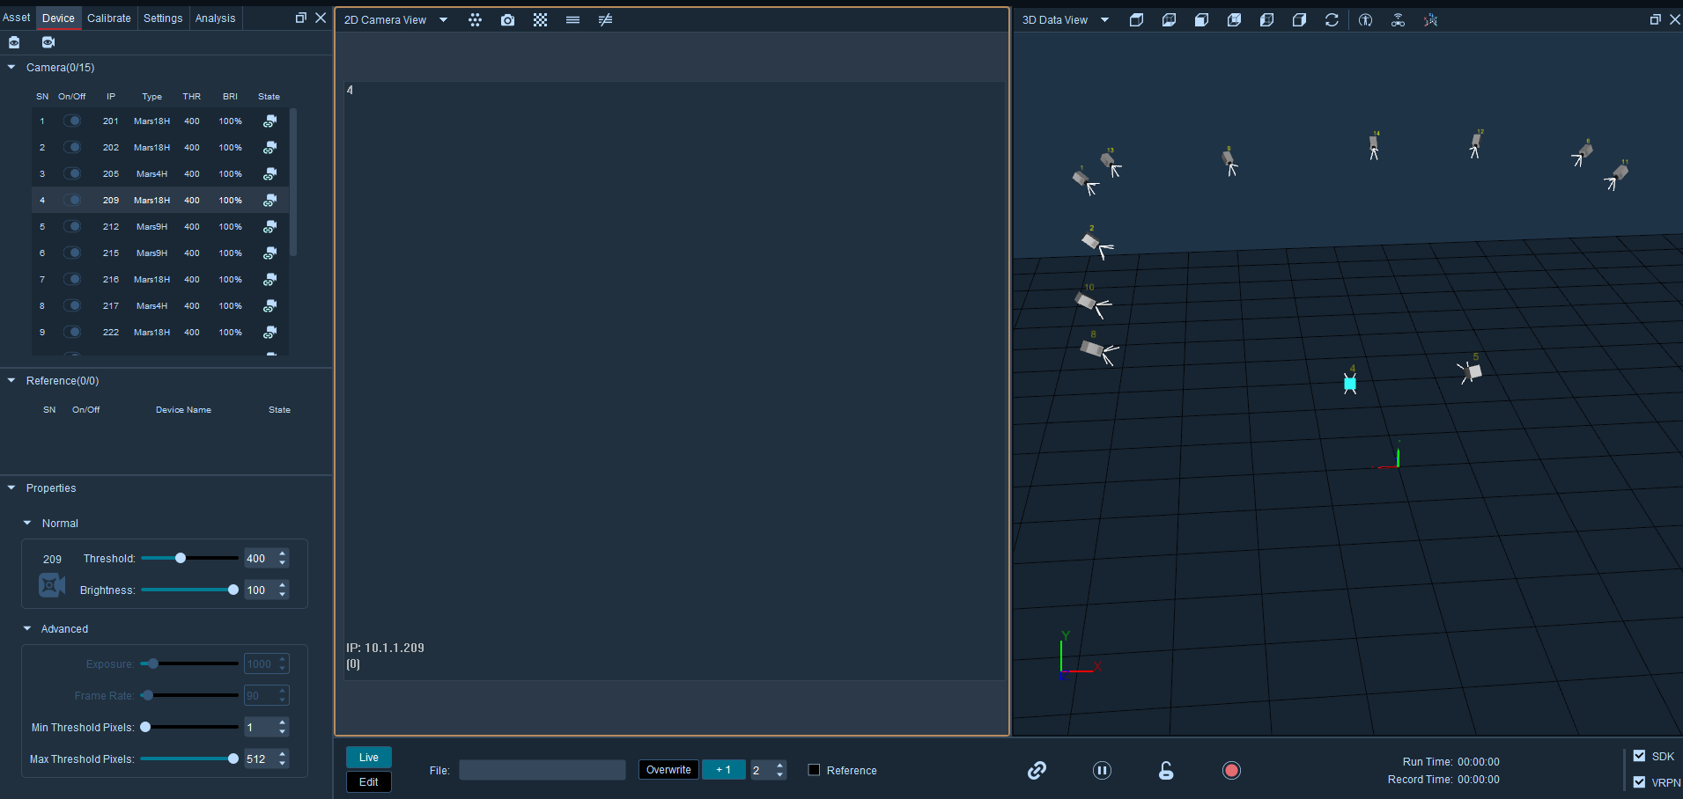Open the Analysis tab
Screen dimensions: 1683x799
(x=215, y=18)
